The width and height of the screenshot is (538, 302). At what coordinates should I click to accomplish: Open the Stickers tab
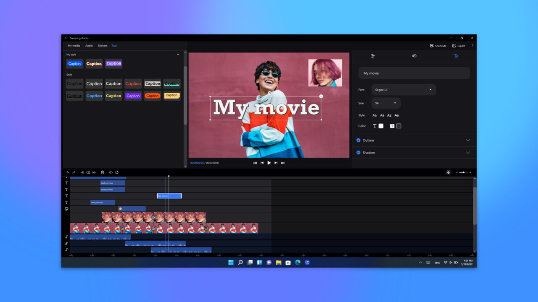[103, 46]
